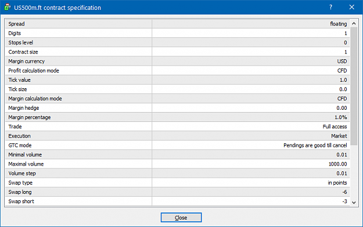This screenshot has height=227, width=363.
Task: Click the vertical scrollbar thumb
Action: (x=354, y=86)
